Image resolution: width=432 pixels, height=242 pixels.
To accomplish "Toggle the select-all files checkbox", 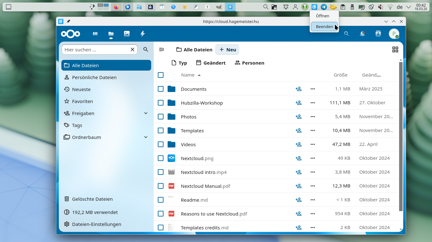I will [161, 75].
